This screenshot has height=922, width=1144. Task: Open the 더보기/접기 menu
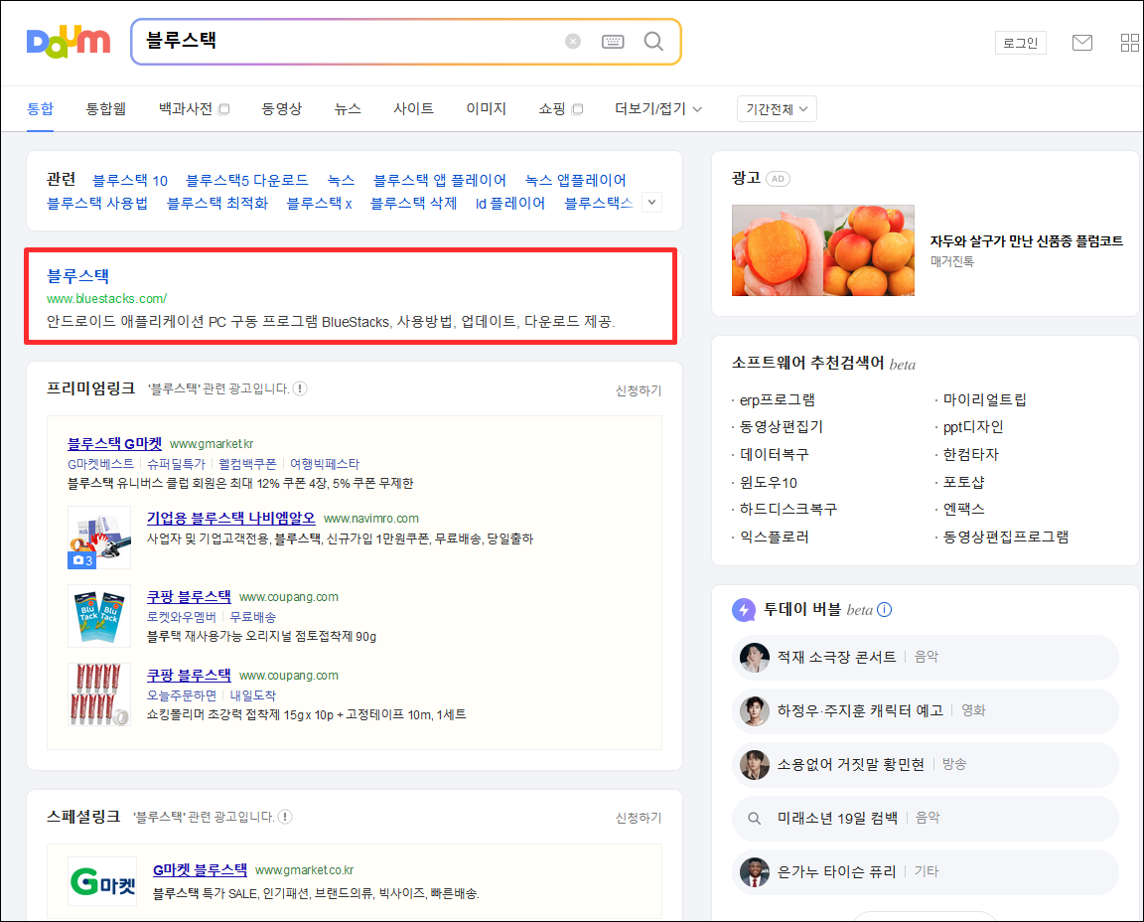click(658, 108)
